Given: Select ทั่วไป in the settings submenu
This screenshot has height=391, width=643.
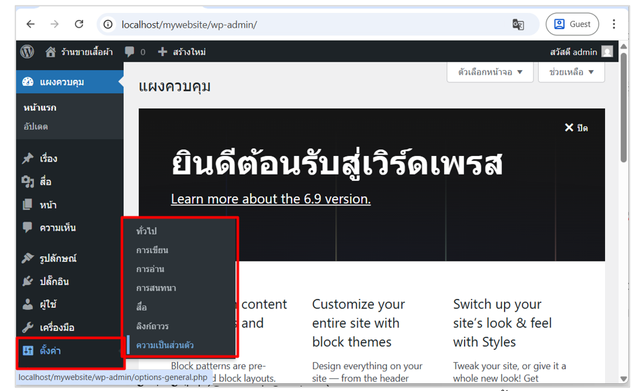Looking at the screenshot, I should (x=147, y=231).
